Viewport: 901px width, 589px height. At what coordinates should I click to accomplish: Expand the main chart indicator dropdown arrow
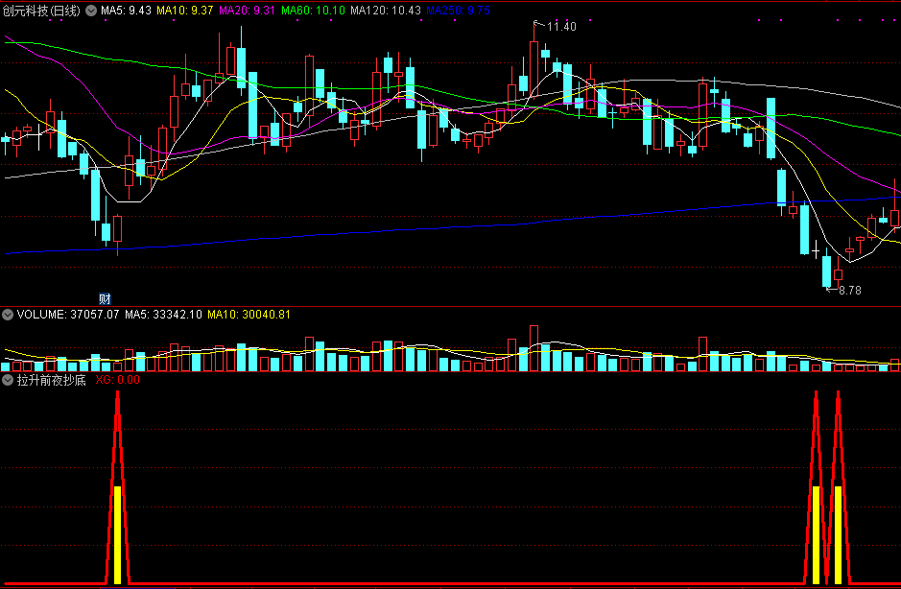point(91,11)
